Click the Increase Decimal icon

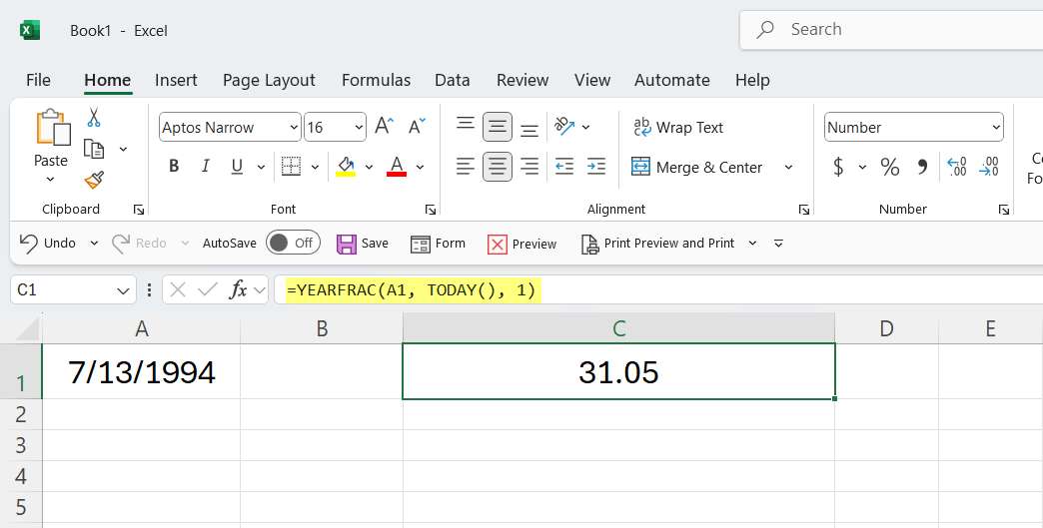[956, 167]
